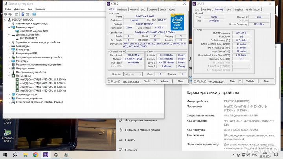Open the Socket #1 selection dropdown
This screenshot has width=283, height=159.
[x=134, y=74]
